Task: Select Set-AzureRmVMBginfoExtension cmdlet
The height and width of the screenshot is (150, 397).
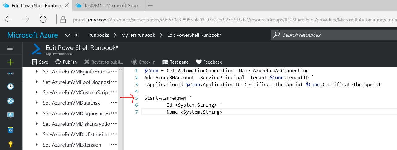Action: click(x=76, y=71)
